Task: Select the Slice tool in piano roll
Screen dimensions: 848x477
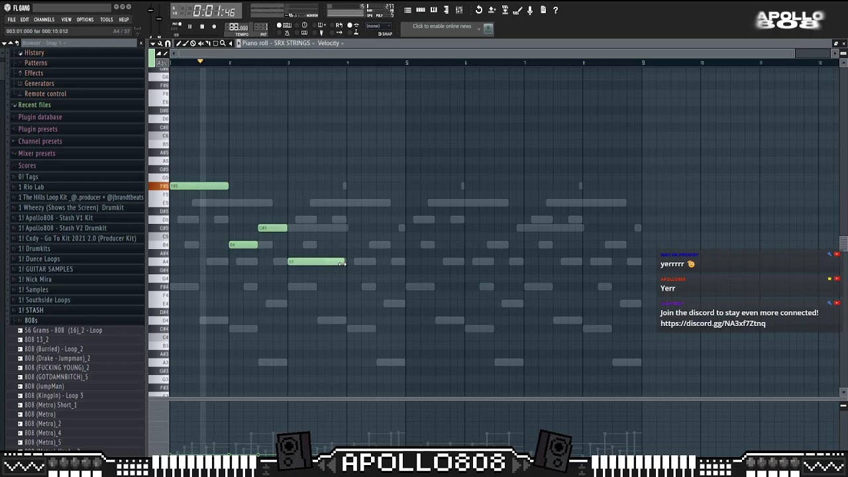Action: 208,43
